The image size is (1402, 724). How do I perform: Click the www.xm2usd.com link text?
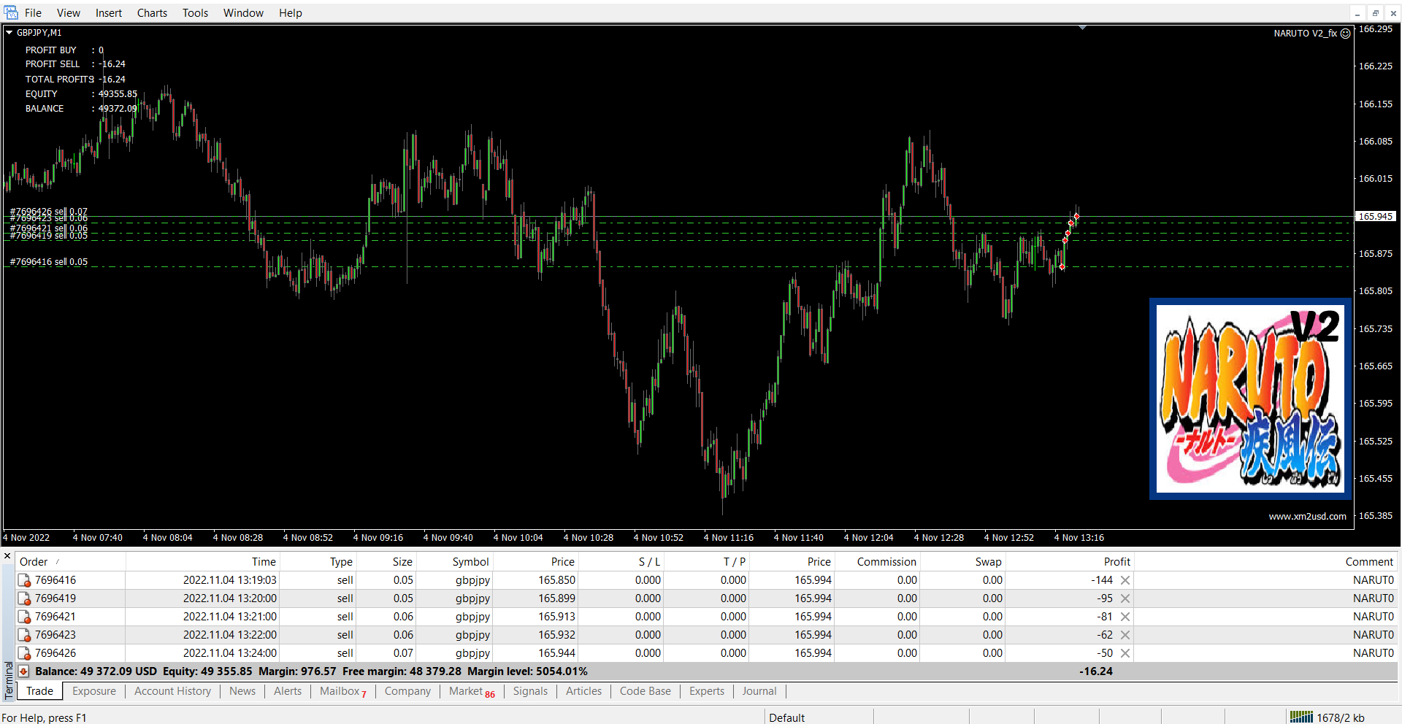click(1307, 516)
